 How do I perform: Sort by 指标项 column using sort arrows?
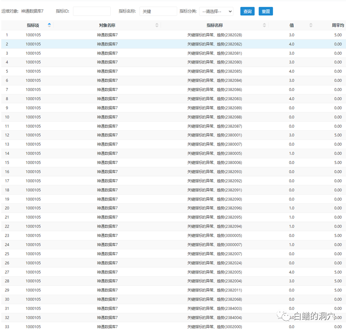pos(49,25)
